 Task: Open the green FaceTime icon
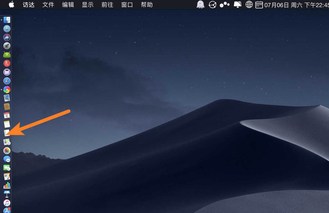[7, 168]
